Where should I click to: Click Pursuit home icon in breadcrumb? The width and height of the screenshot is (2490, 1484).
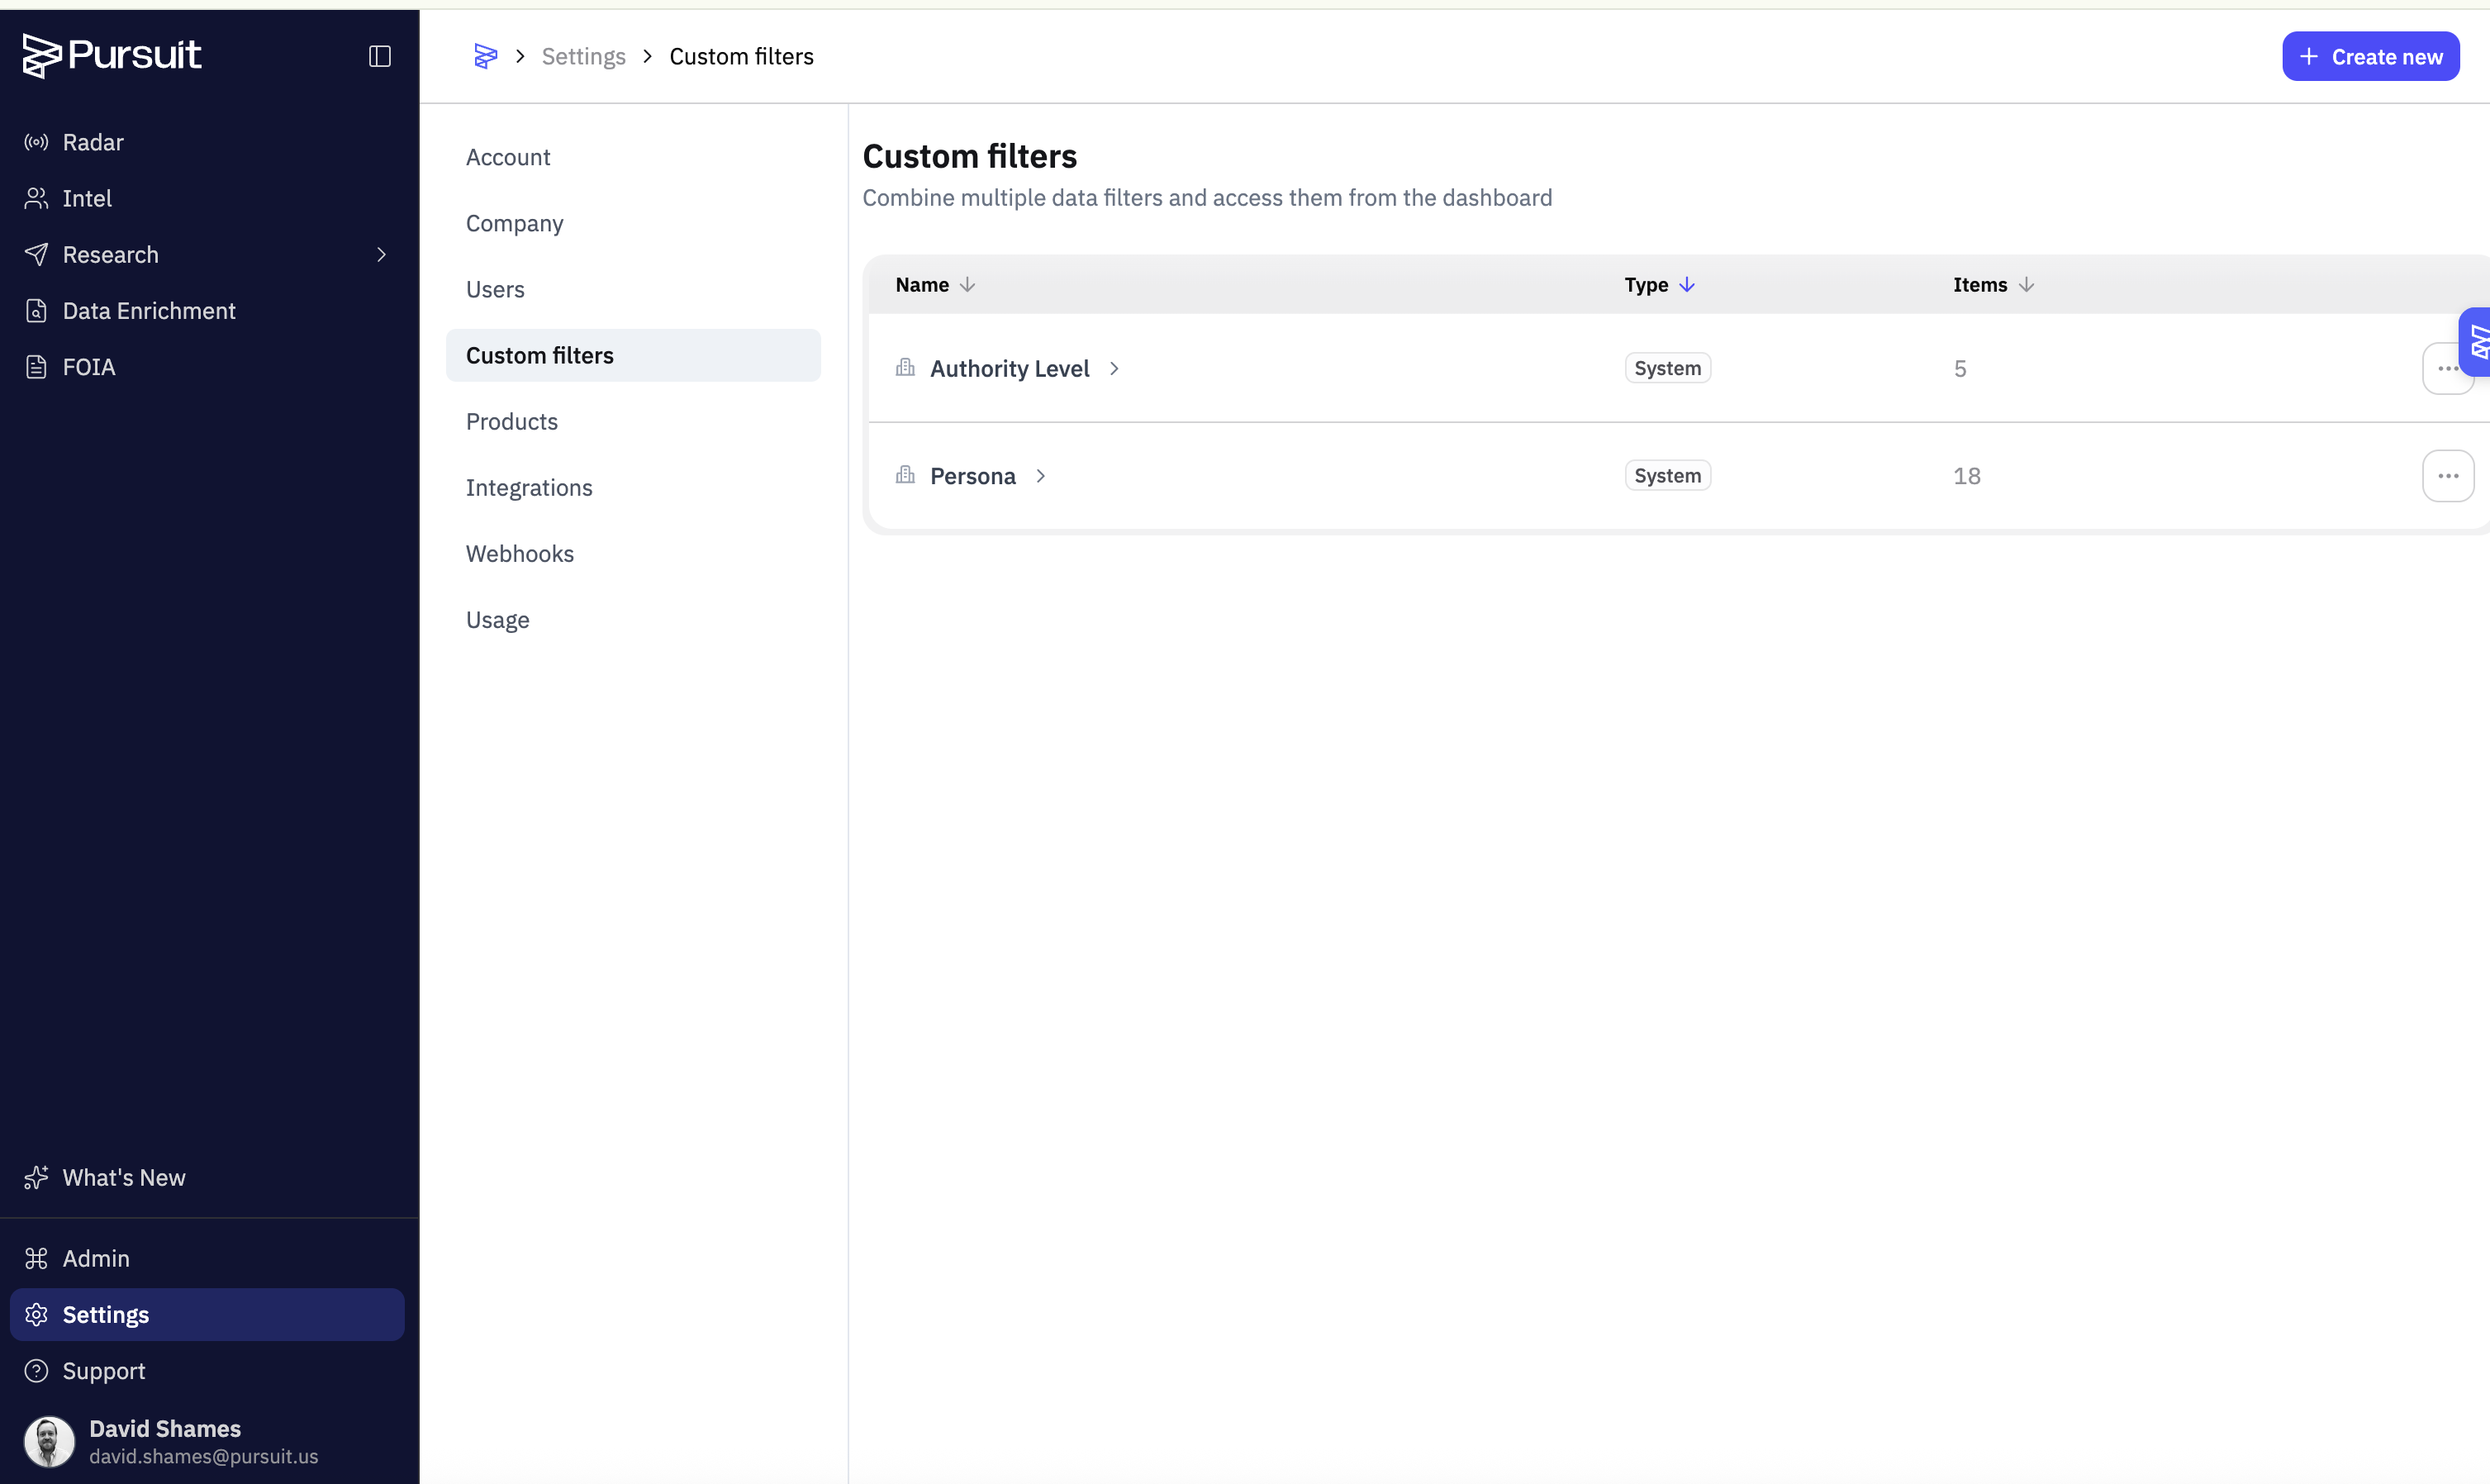click(x=486, y=56)
